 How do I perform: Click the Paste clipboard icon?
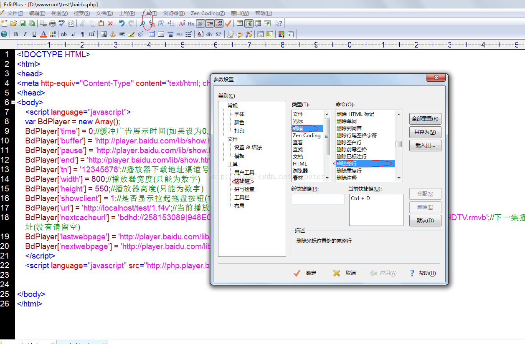[x=101, y=24]
